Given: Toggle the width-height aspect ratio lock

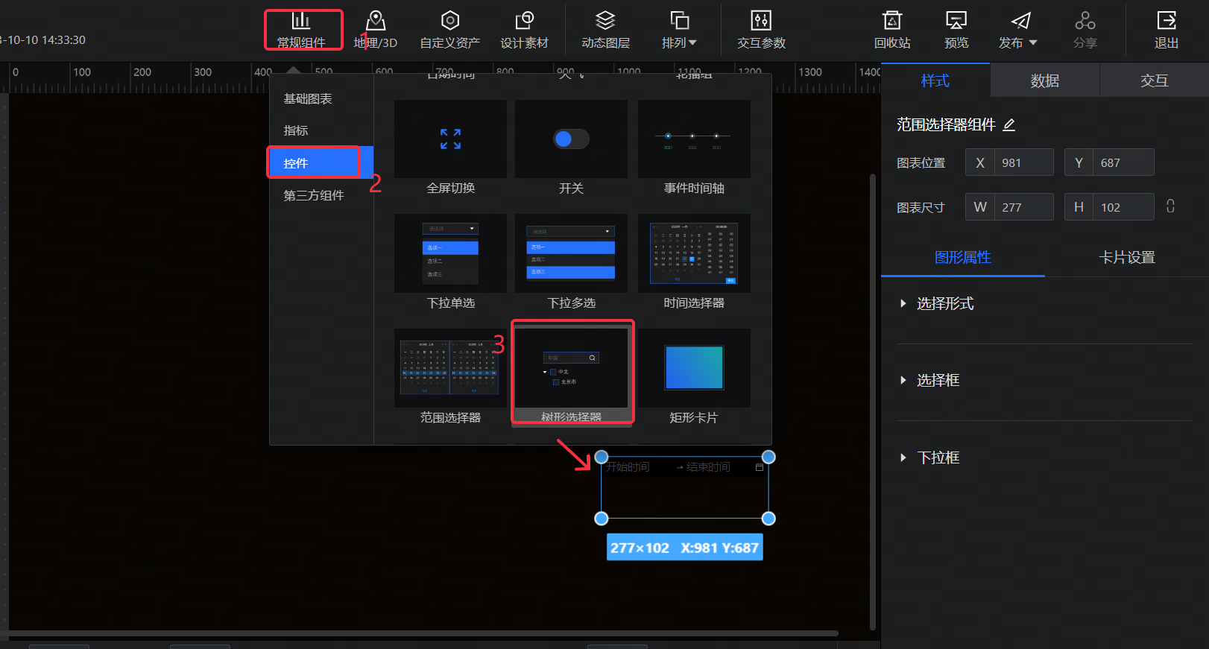Looking at the screenshot, I should [1170, 206].
